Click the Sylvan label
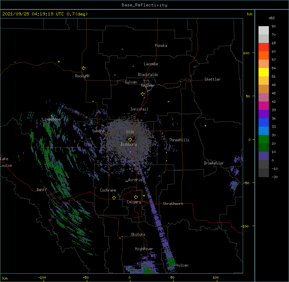 [x=131, y=82]
